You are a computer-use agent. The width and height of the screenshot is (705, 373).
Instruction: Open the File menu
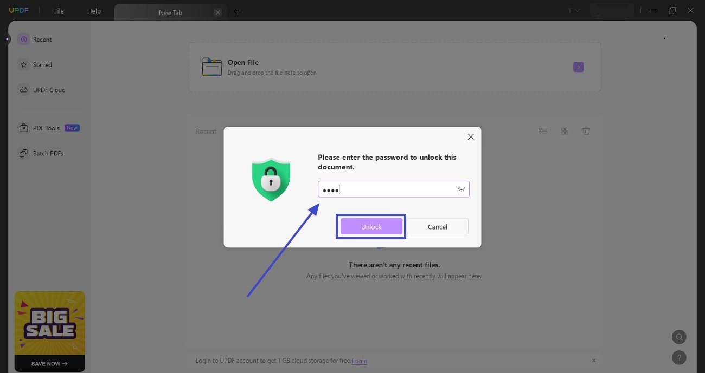pyautogui.click(x=59, y=10)
